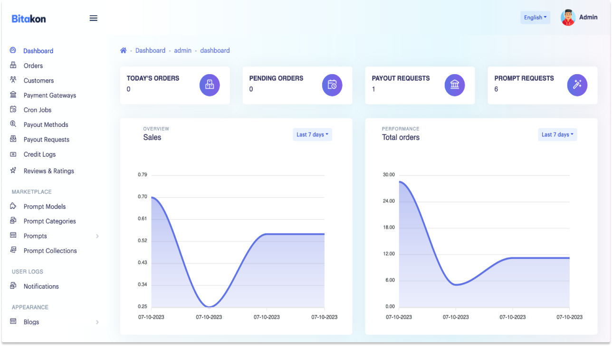Open Notifications under User Logs
This screenshot has width=612, height=346.
tap(41, 286)
